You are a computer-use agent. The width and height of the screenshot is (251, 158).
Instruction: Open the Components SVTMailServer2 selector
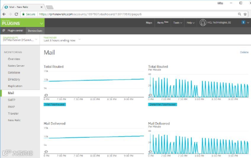click(x=20, y=39)
